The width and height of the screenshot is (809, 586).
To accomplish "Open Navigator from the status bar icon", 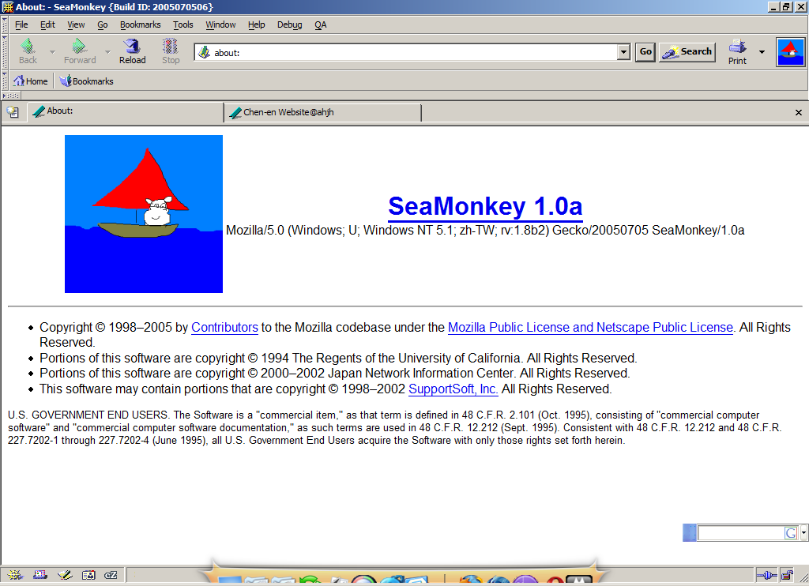I will click(x=14, y=575).
